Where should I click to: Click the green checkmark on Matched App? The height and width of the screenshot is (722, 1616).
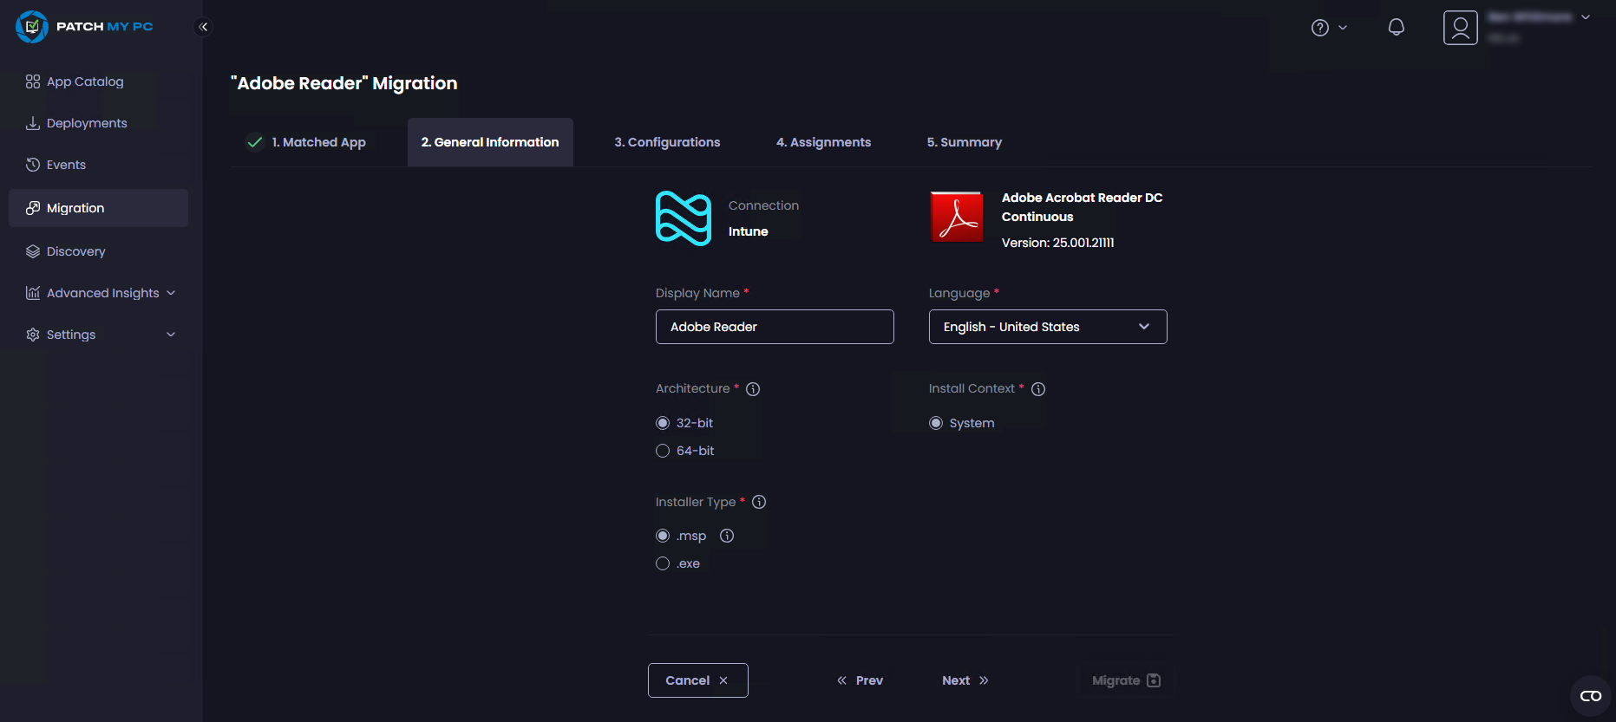(x=255, y=142)
